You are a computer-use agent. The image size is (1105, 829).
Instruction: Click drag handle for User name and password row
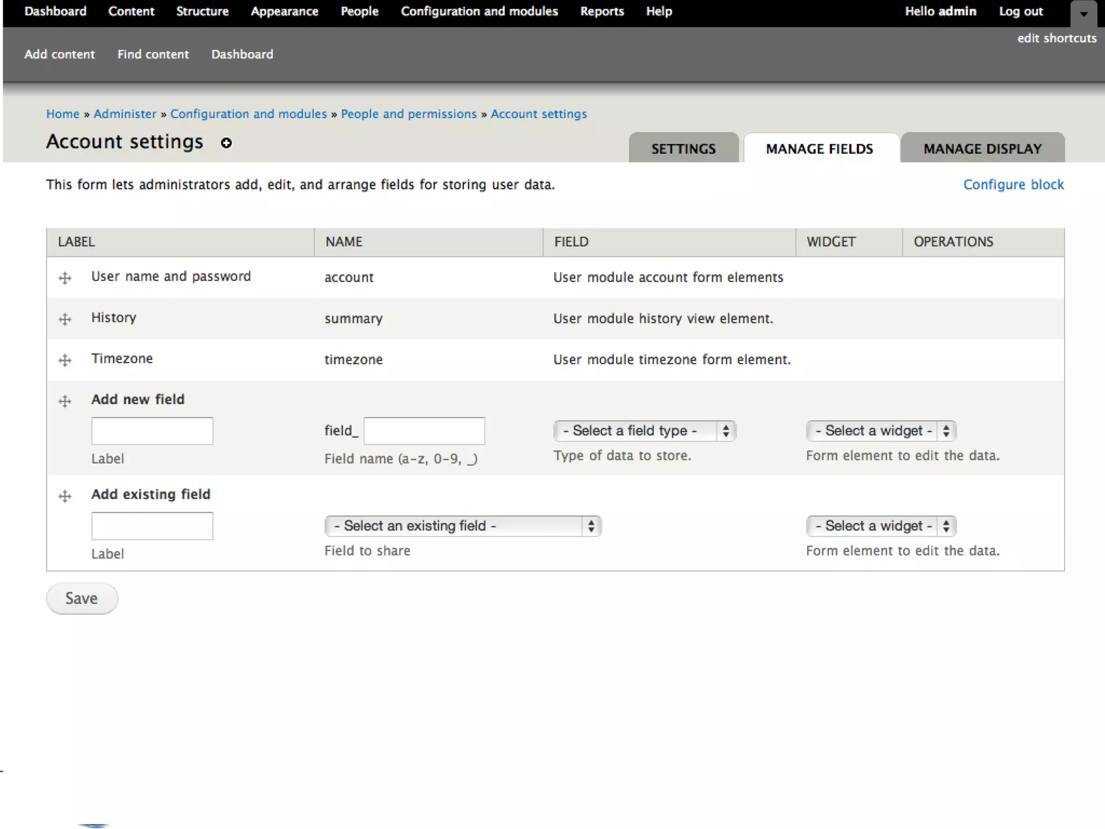[65, 278]
